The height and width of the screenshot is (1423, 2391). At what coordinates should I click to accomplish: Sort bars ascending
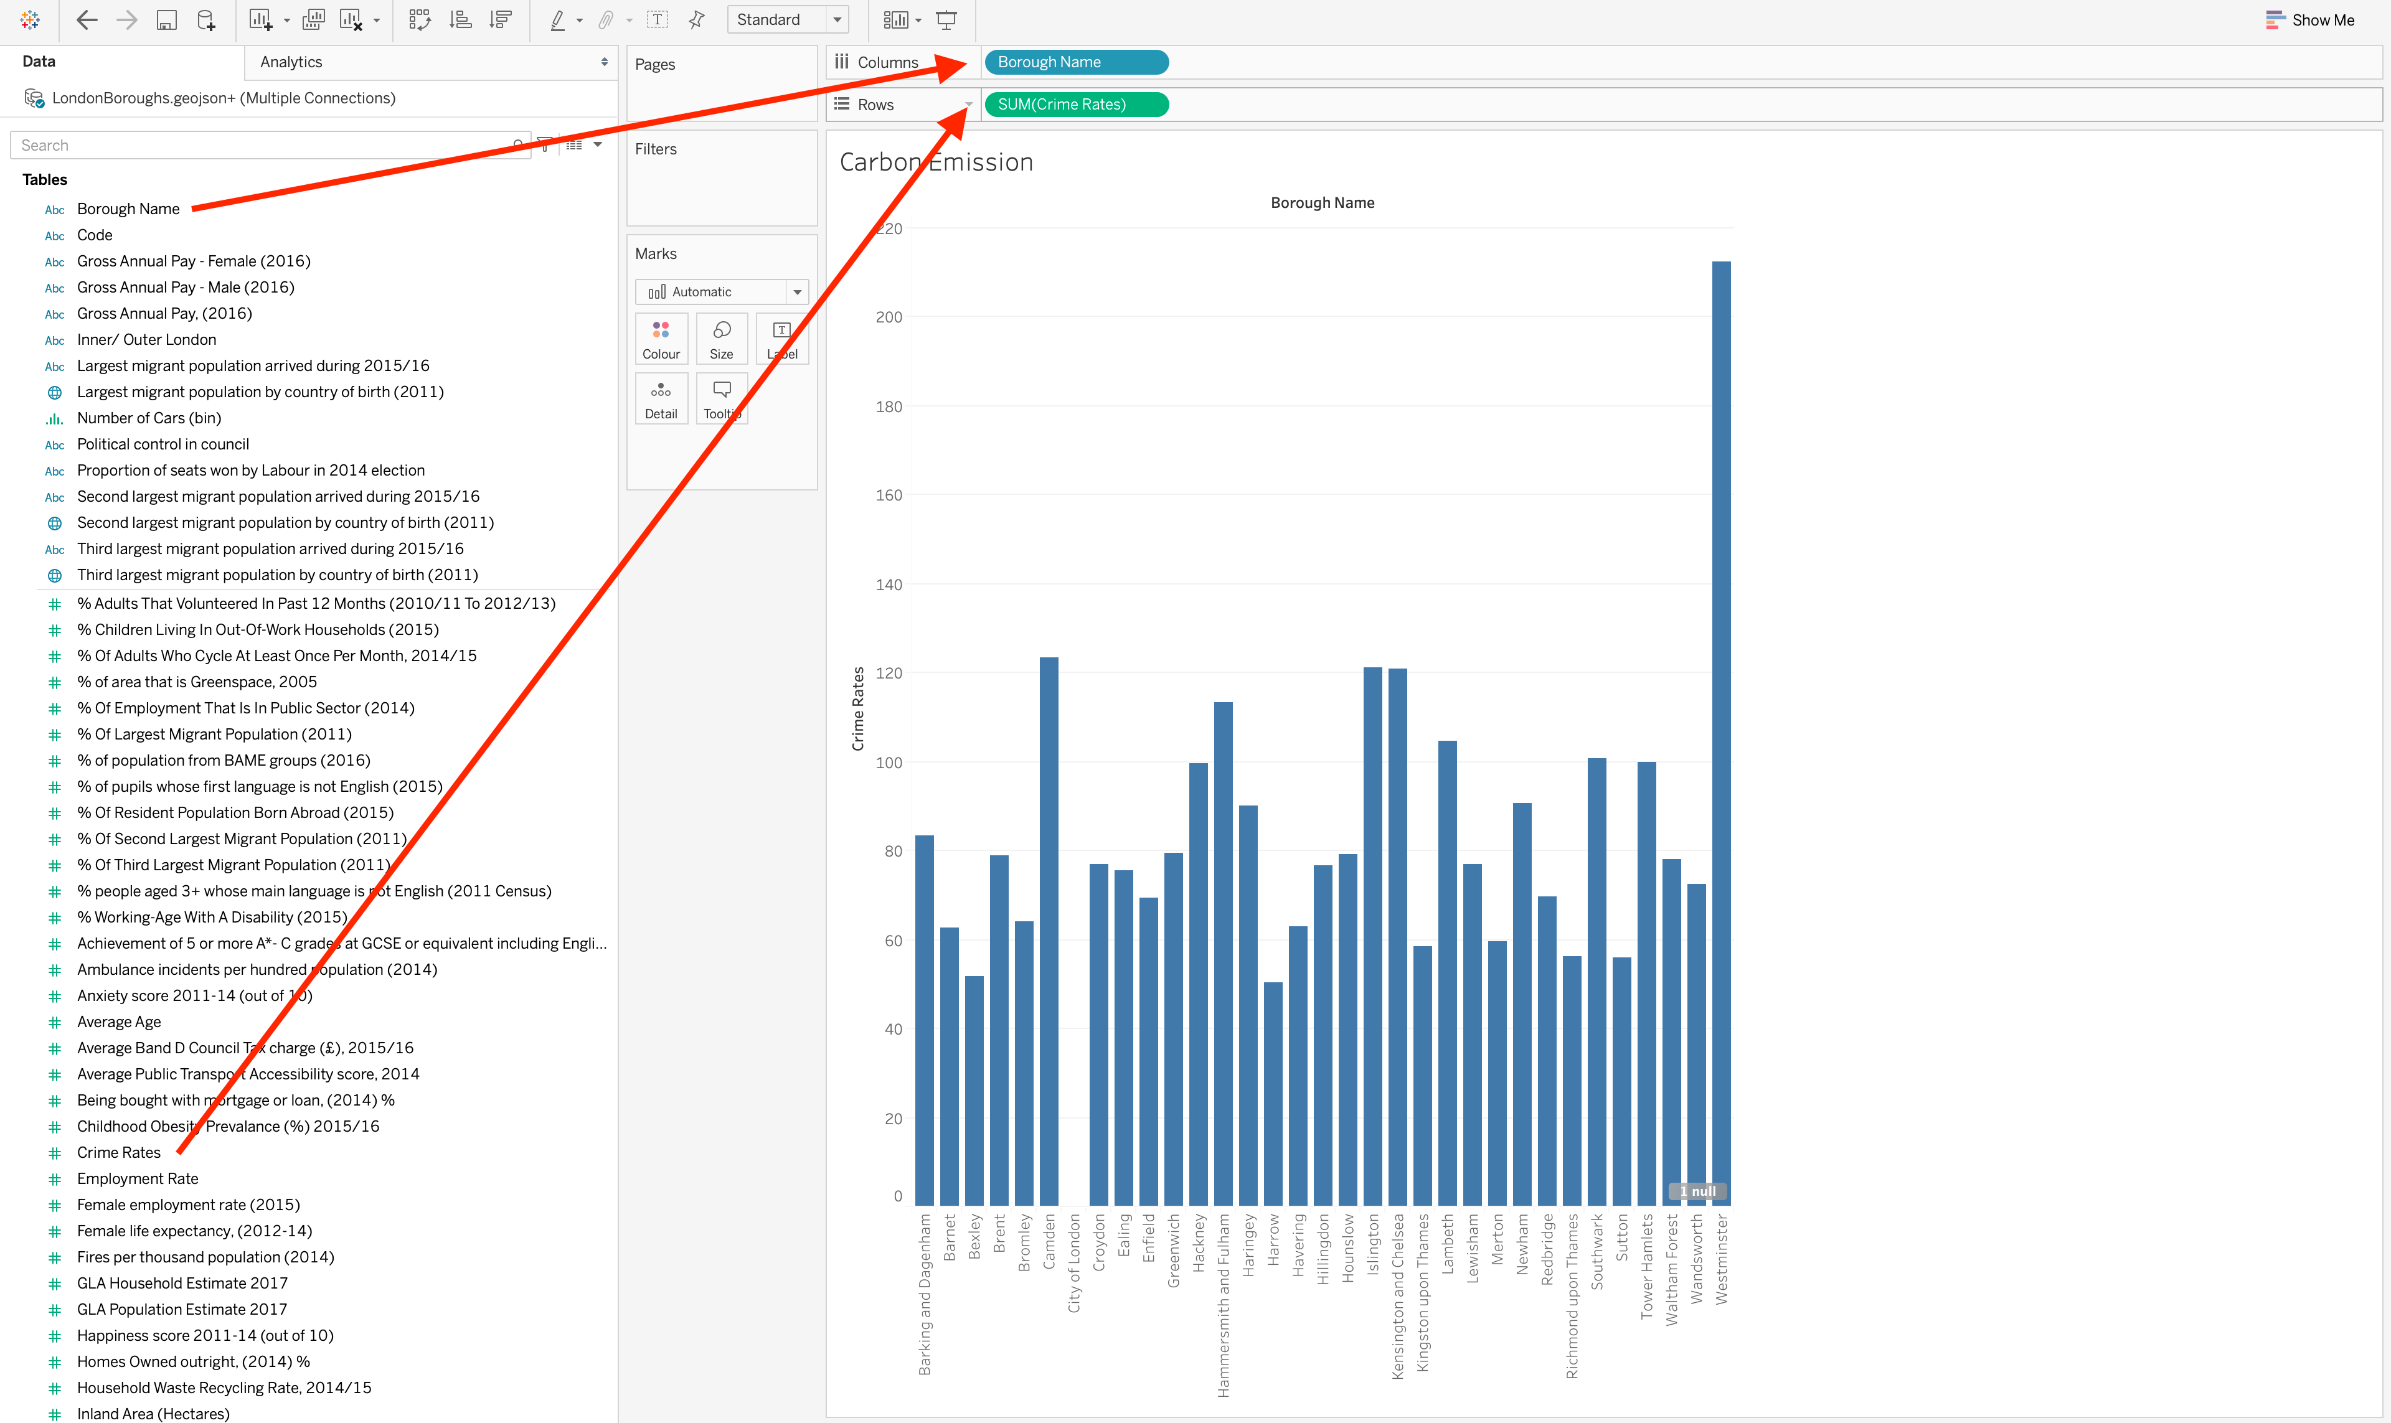click(x=460, y=20)
